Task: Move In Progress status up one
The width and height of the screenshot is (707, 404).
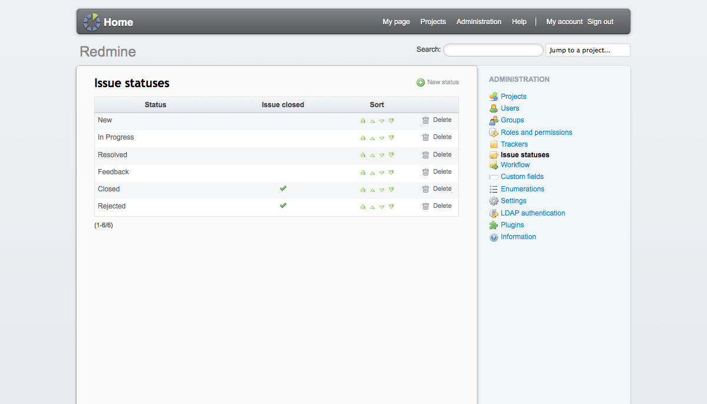Action: click(372, 138)
